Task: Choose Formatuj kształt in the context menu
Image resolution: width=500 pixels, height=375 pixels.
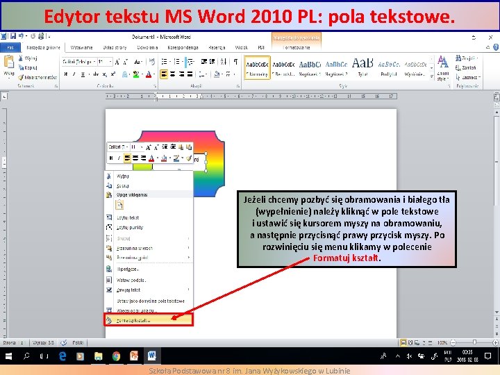Action: coord(149,320)
